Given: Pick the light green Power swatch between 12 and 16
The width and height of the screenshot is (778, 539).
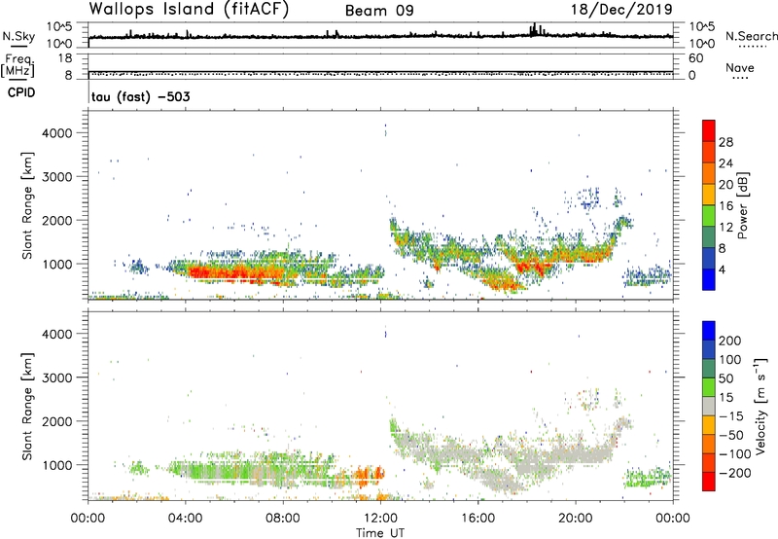Looking at the screenshot, I should pyautogui.click(x=709, y=215).
